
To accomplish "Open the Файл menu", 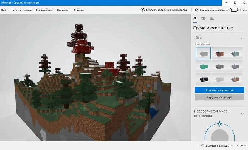I will pos(4,10).
